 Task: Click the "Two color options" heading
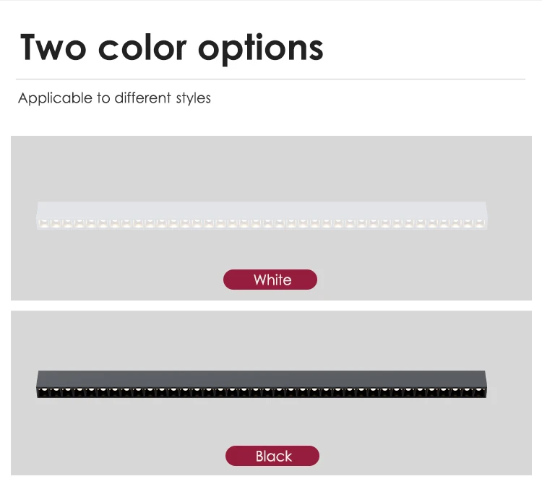point(171,46)
